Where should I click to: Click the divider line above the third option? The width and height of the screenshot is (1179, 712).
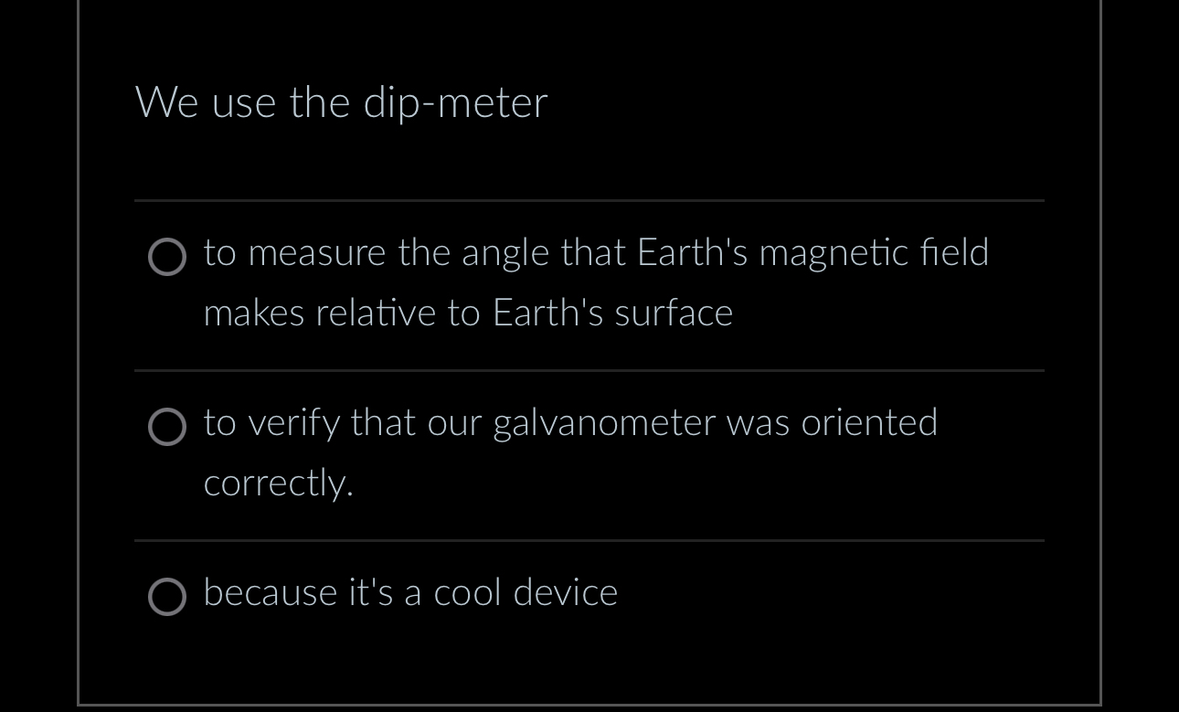click(589, 540)
